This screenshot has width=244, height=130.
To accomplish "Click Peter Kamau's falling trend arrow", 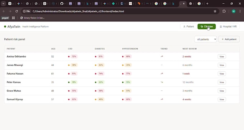I will pyautogui.click(x=162, y=82).
